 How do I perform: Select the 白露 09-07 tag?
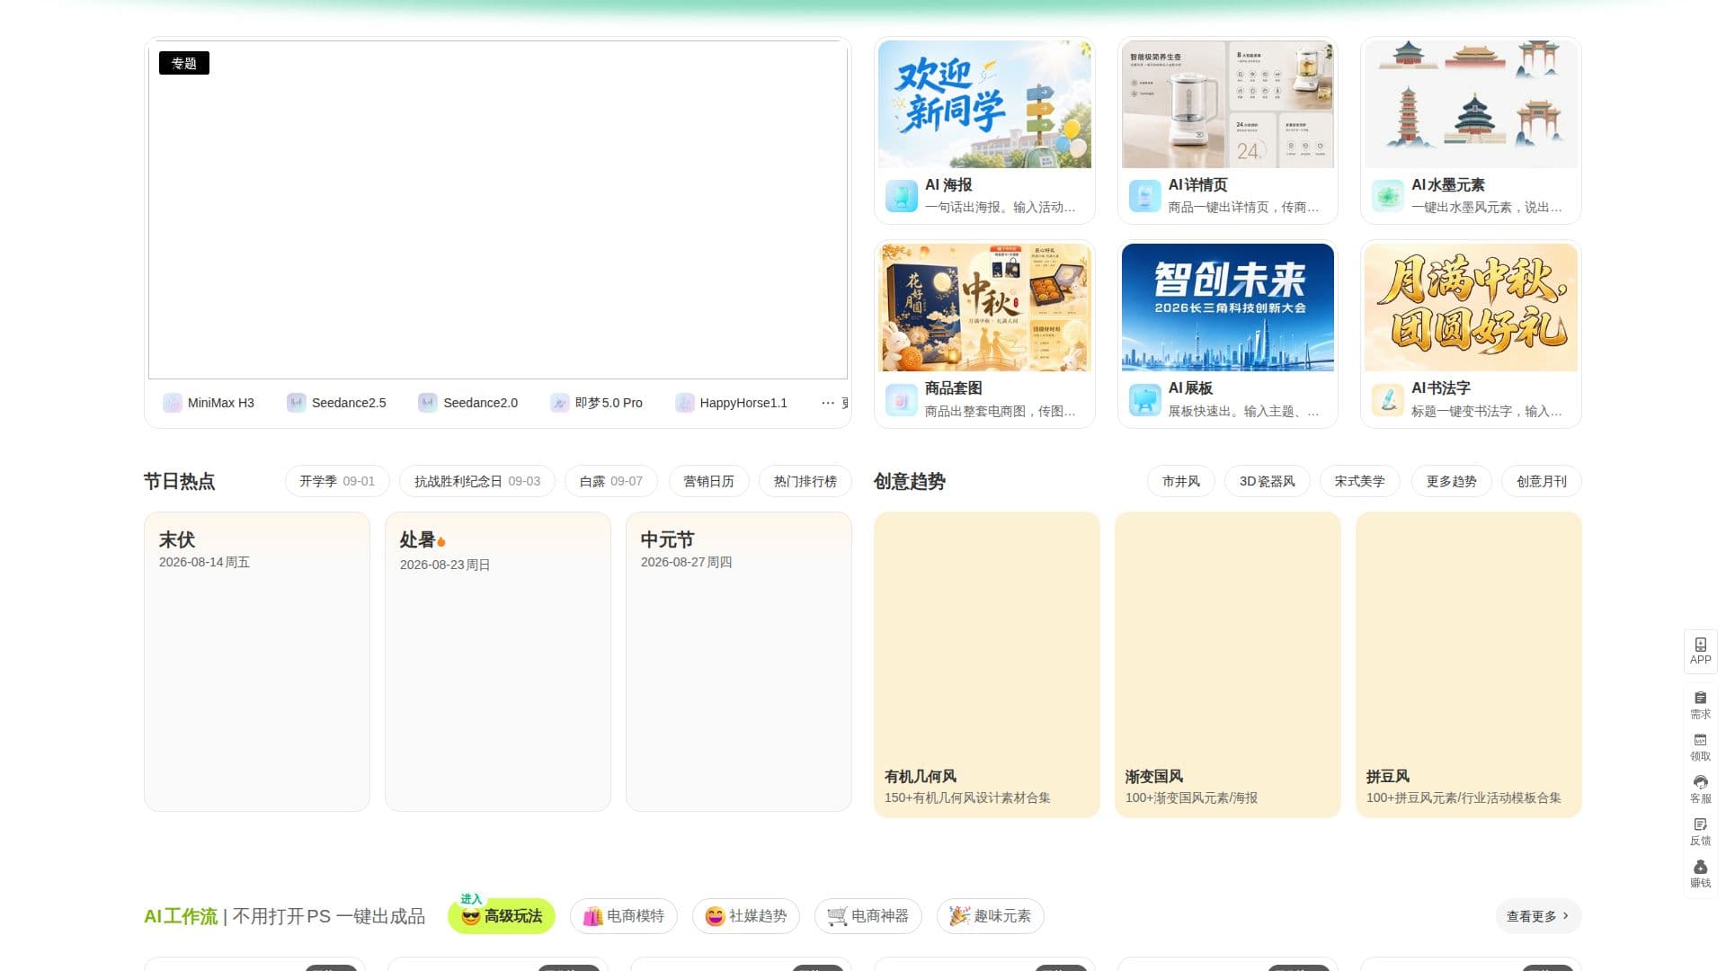point(611,481)
